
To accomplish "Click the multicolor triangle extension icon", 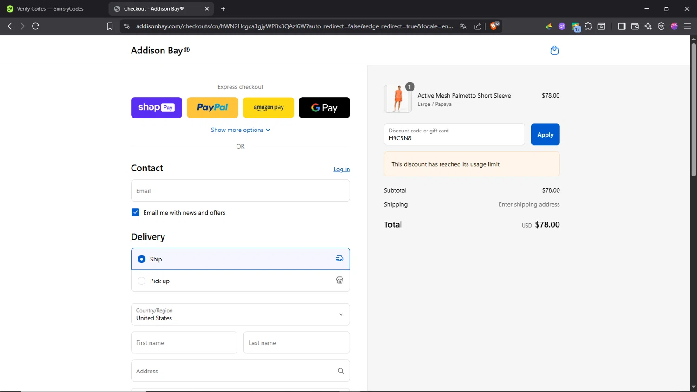I will [549, 26].
